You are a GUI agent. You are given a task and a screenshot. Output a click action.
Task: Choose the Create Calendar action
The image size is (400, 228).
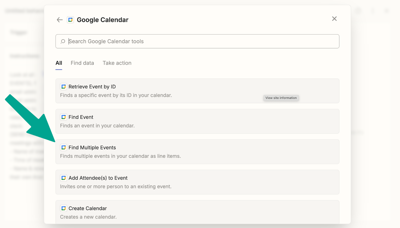[197, 212]
